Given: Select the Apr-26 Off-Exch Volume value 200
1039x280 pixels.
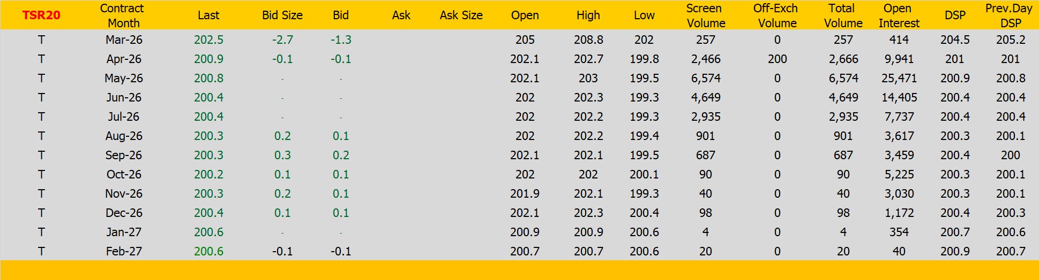Looking at the screenshot, I should point(777,59).
